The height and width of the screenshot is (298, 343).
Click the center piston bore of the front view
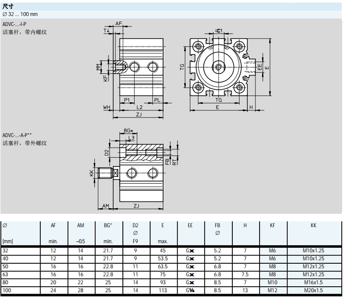point(218,67)
